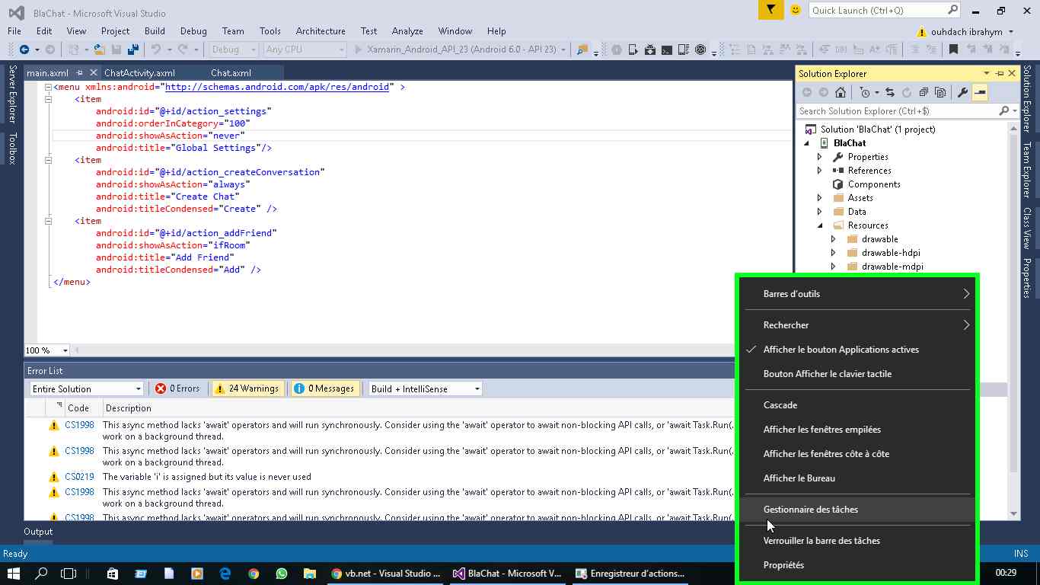The image size is (1040, 585).
Task: Switch to the Chat.axml tab
Action: [231, 73]
